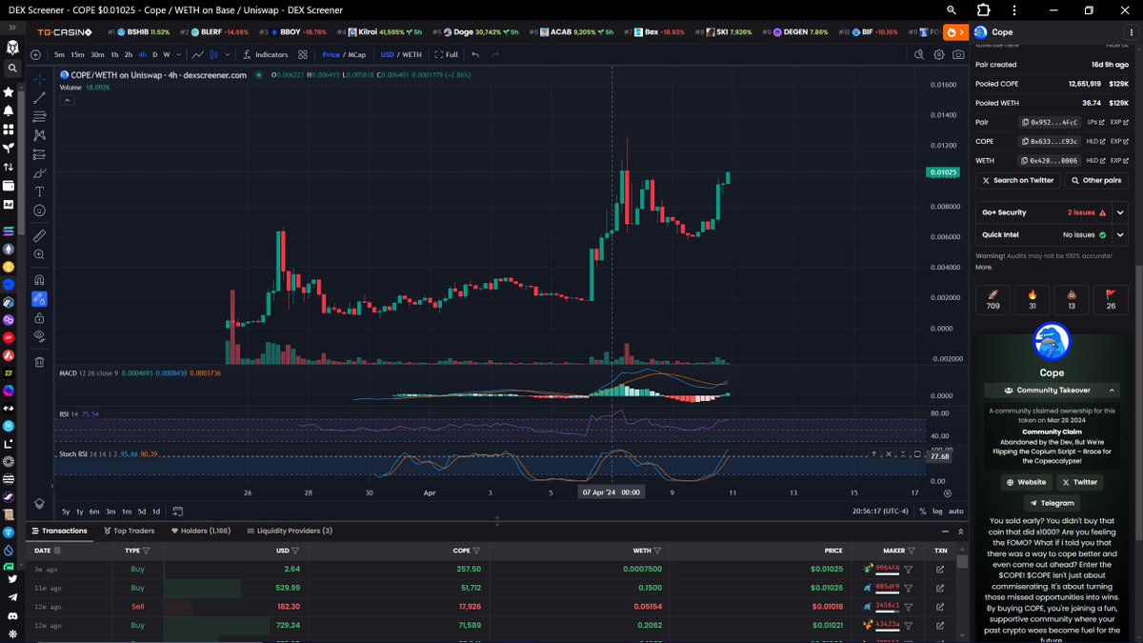Hide all drawings with eye icon
This screenshot has height=643, width=1143.
(x=39, y=335)
